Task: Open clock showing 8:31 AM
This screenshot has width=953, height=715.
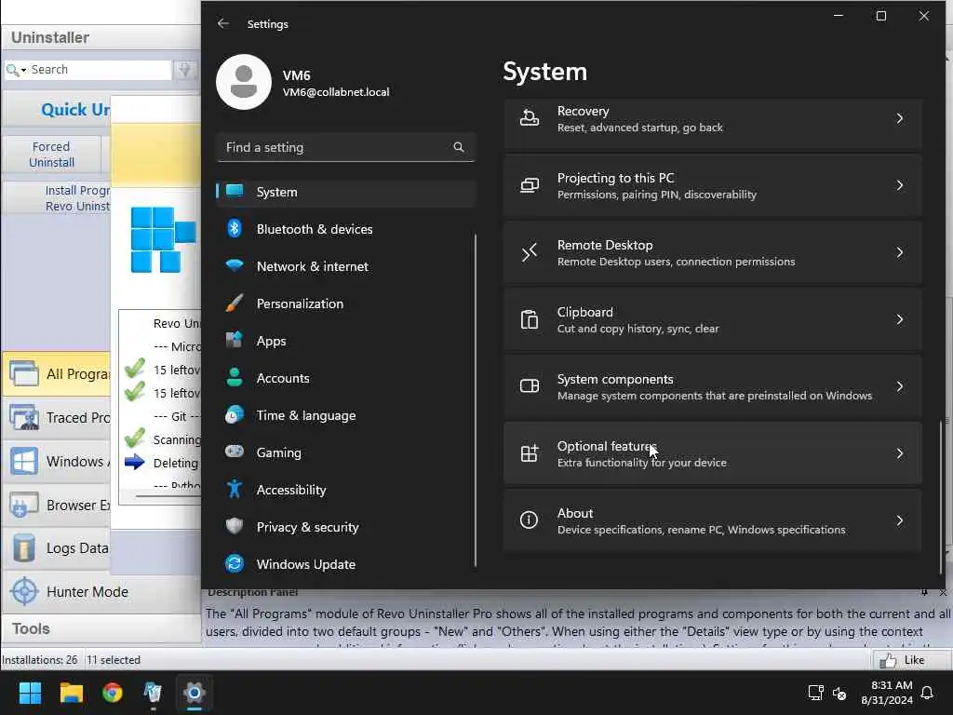Action: [887, 693]
